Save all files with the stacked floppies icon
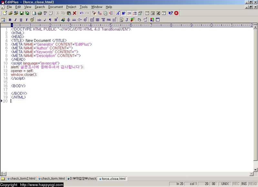Screen dimensions: 258x187 27,13
